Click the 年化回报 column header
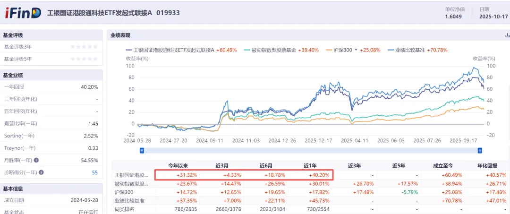The height and width of the screenshot is (214, 510). pos(486,166)
